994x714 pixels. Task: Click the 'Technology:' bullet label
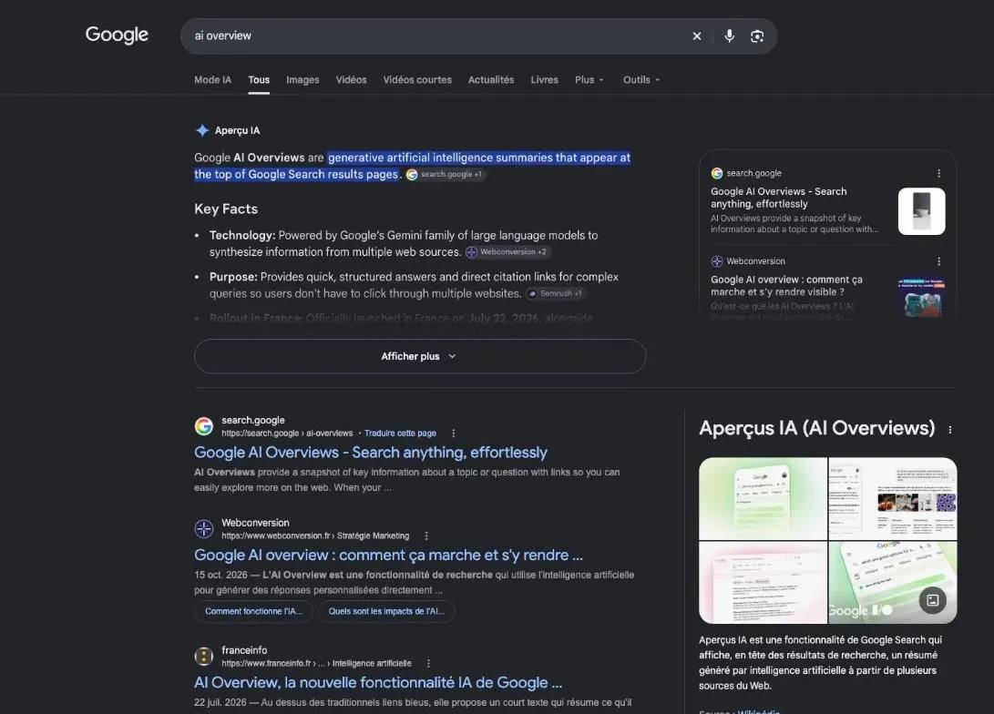242,236
